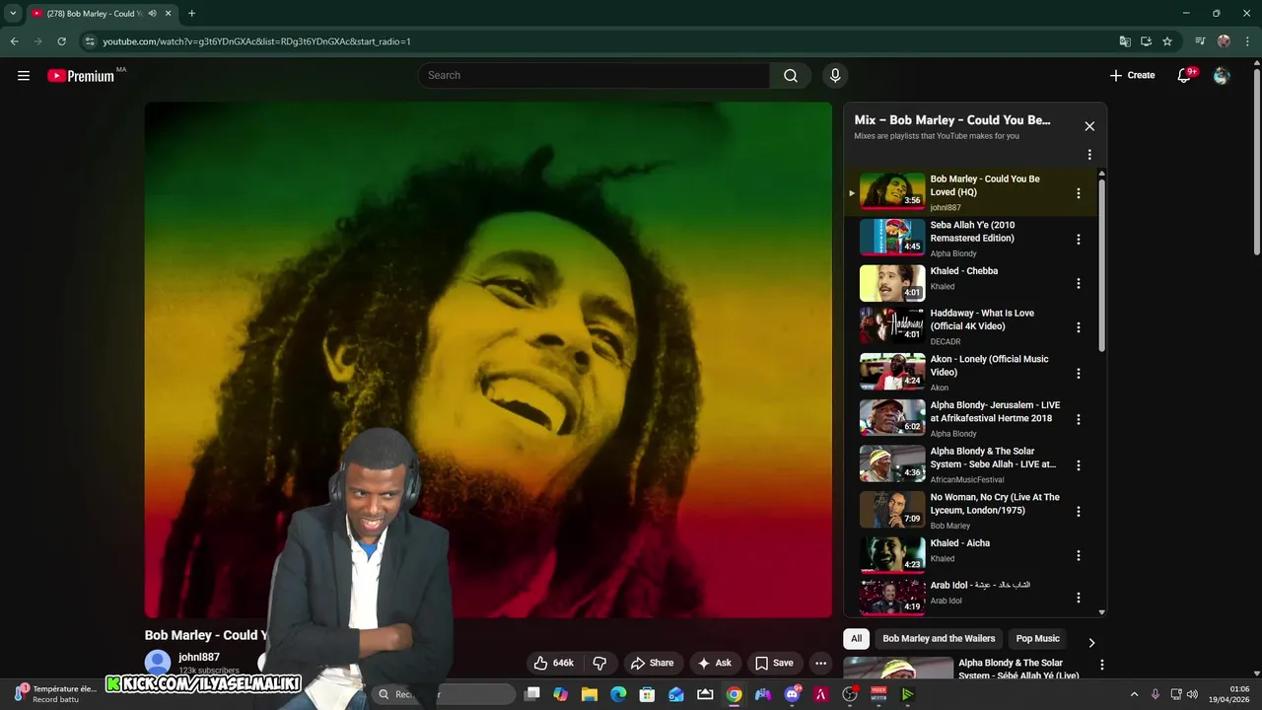Show more filter chips with the right arrow
Screen dimensions: 1262x710
(x=1090, y=642)
